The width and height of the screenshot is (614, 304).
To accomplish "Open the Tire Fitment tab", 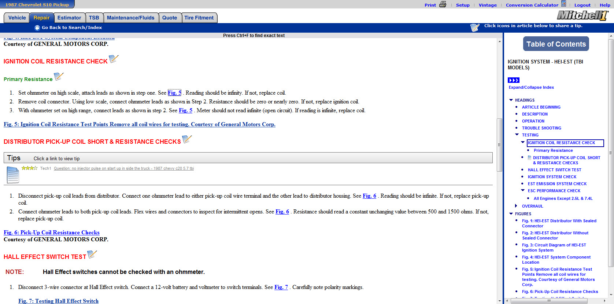I will tap(199, 18).
